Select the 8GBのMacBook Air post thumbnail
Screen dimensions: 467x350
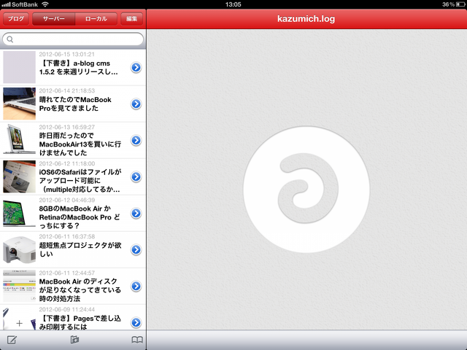[x=19, y=214]
